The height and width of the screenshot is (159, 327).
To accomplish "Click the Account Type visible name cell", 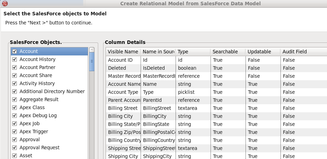I will (123, 92).
